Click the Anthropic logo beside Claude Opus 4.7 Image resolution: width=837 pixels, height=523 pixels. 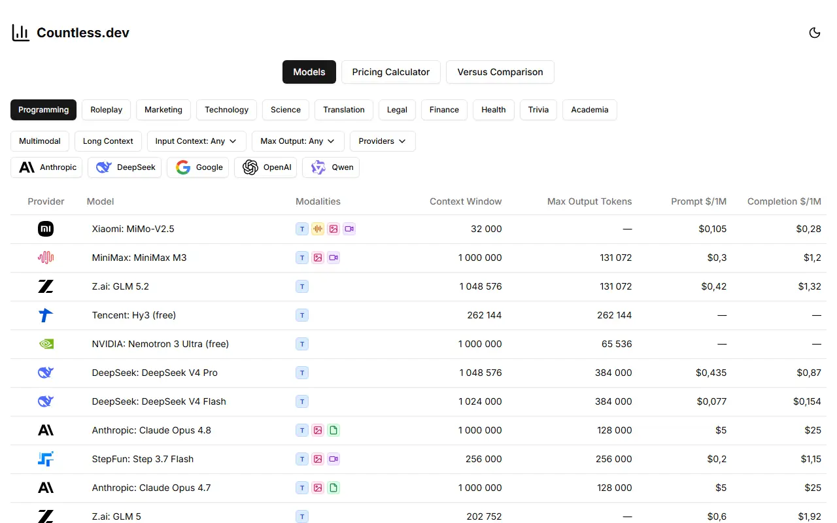46,488
